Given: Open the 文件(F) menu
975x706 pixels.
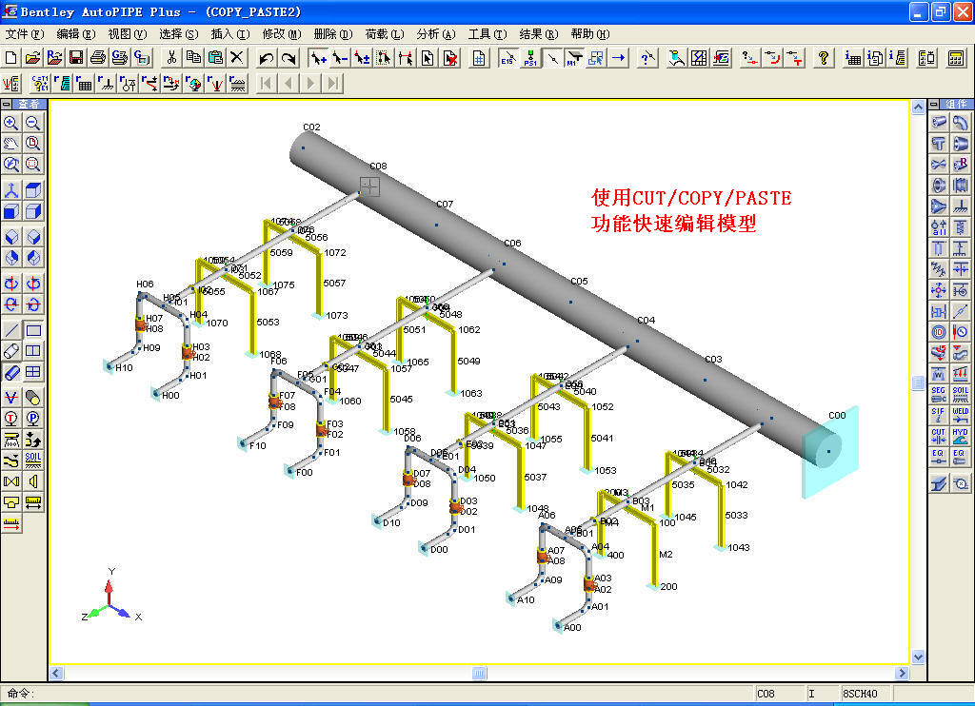Looking at the screenshot, I should (24, 34).
